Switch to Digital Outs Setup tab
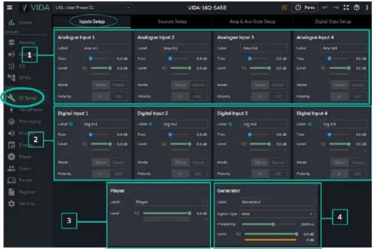373x249 pixels. point(333,21)
